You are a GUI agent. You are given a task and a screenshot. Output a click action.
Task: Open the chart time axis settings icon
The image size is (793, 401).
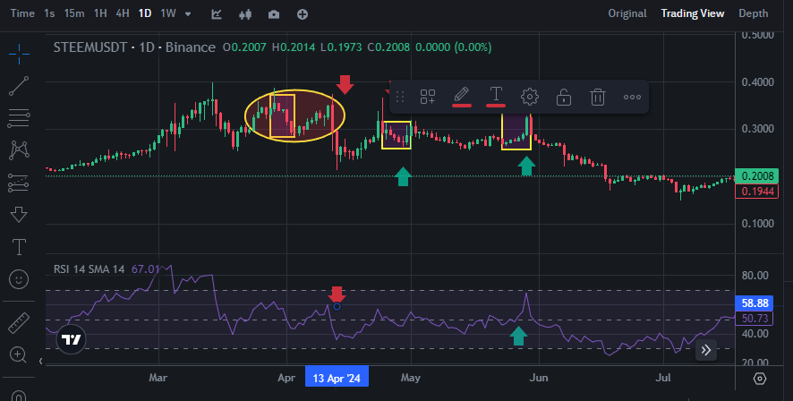(760, 379)
